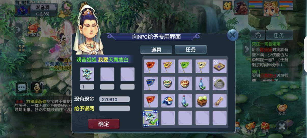Screen dimensions: 307x138
Task: Pick the treasure map item with count 22
Action: [x=220, y=66]
